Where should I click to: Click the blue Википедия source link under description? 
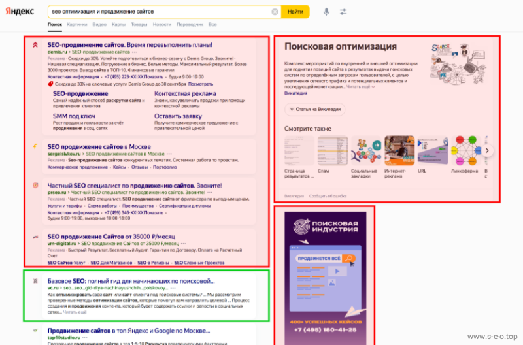tap(296, 93)
